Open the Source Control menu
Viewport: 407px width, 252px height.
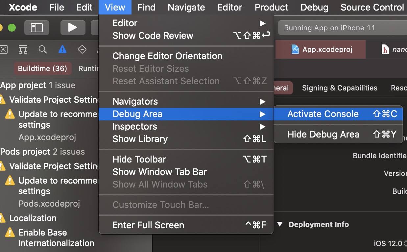372,7
